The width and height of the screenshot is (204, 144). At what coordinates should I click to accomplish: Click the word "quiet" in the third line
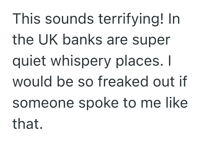pyautogui.click(x=28, y=61)
